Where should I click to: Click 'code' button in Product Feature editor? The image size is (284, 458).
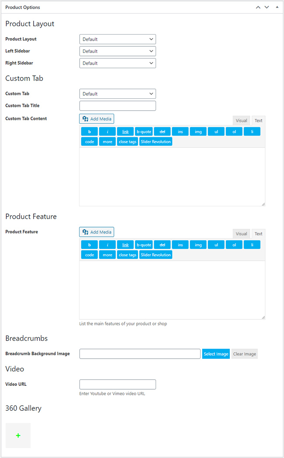pyautogui.click(x=89, y=255)
